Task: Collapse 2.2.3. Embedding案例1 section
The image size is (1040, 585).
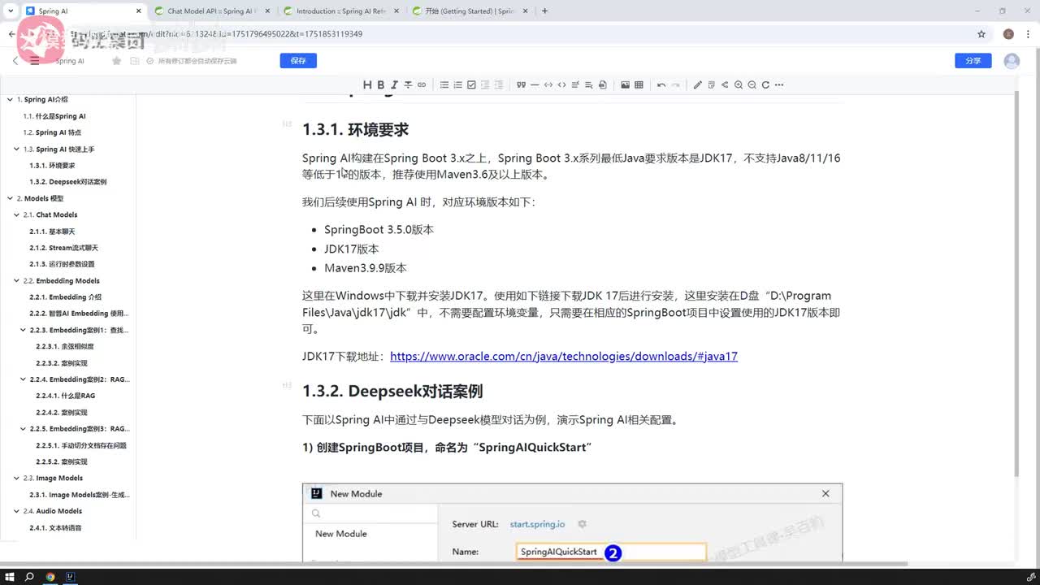Action: pyautogui.click(x=23, y=330)
